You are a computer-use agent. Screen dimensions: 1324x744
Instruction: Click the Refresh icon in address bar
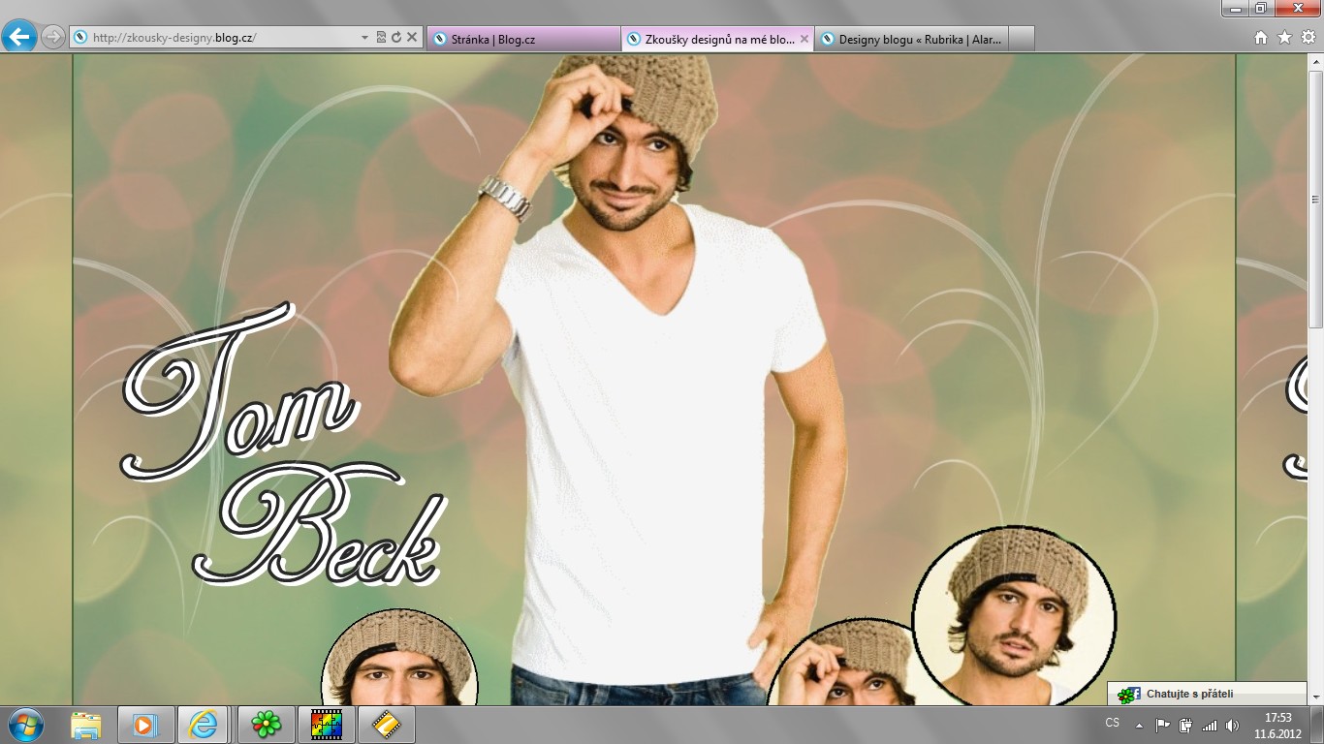[x=395, y=38]
